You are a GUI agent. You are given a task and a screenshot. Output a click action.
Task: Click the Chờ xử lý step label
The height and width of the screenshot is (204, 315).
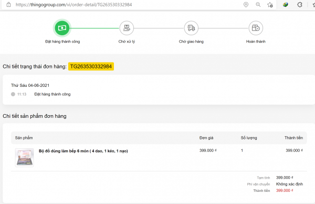pyautogui.click(x=127, y=42)
